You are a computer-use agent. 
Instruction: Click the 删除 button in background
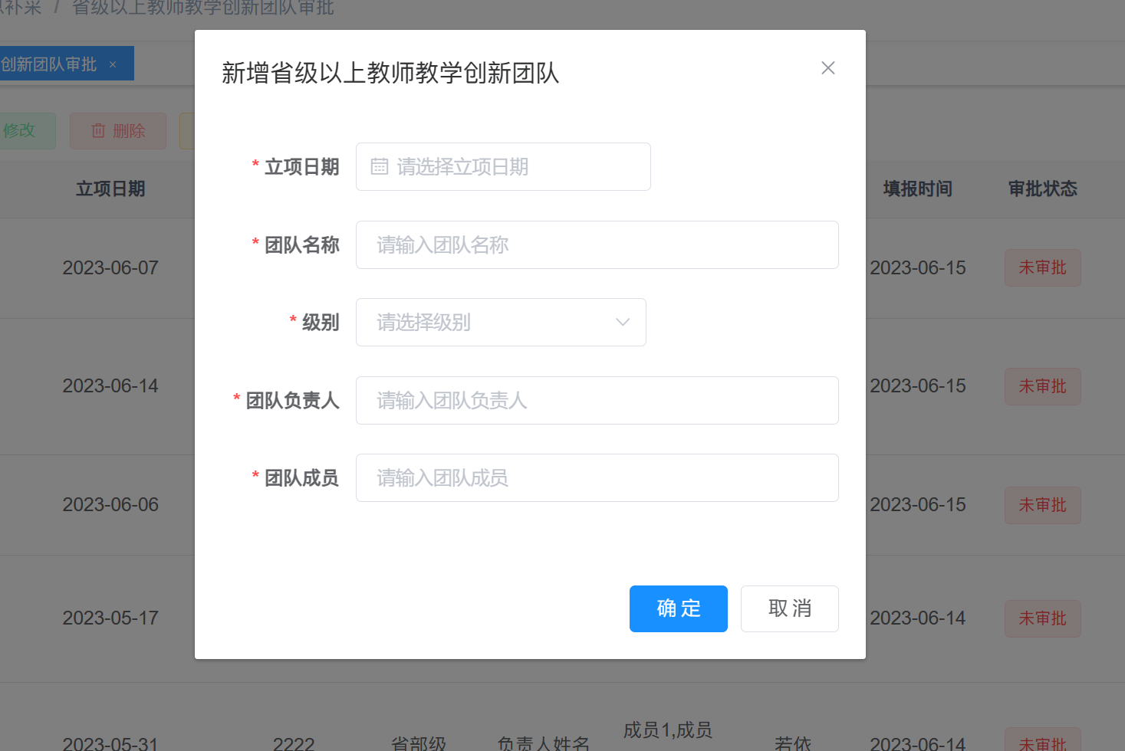tap(118, 131)
